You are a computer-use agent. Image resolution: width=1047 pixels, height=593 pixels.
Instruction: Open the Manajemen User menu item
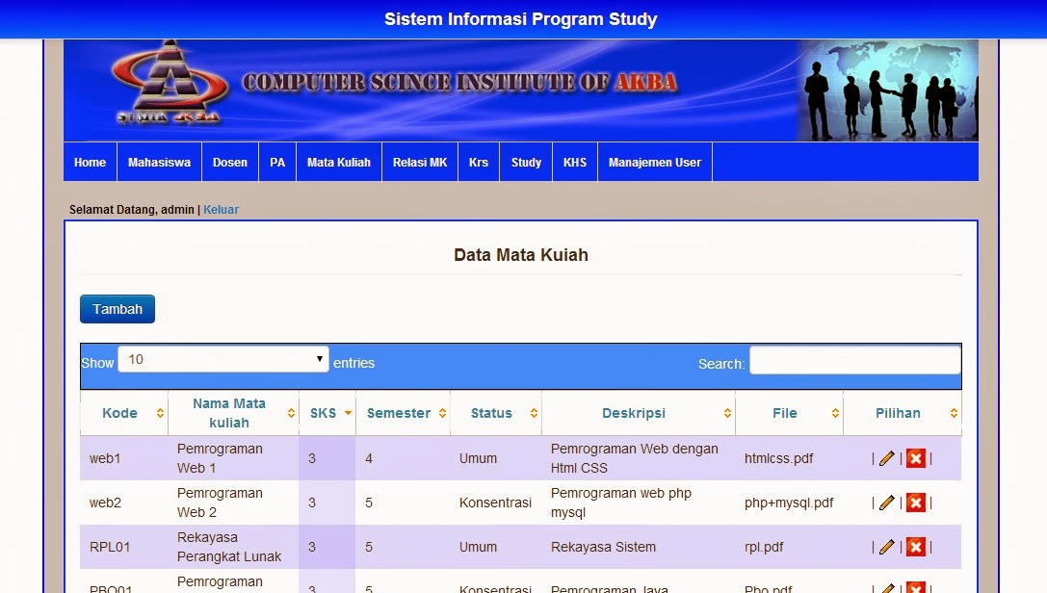[655, 162]
